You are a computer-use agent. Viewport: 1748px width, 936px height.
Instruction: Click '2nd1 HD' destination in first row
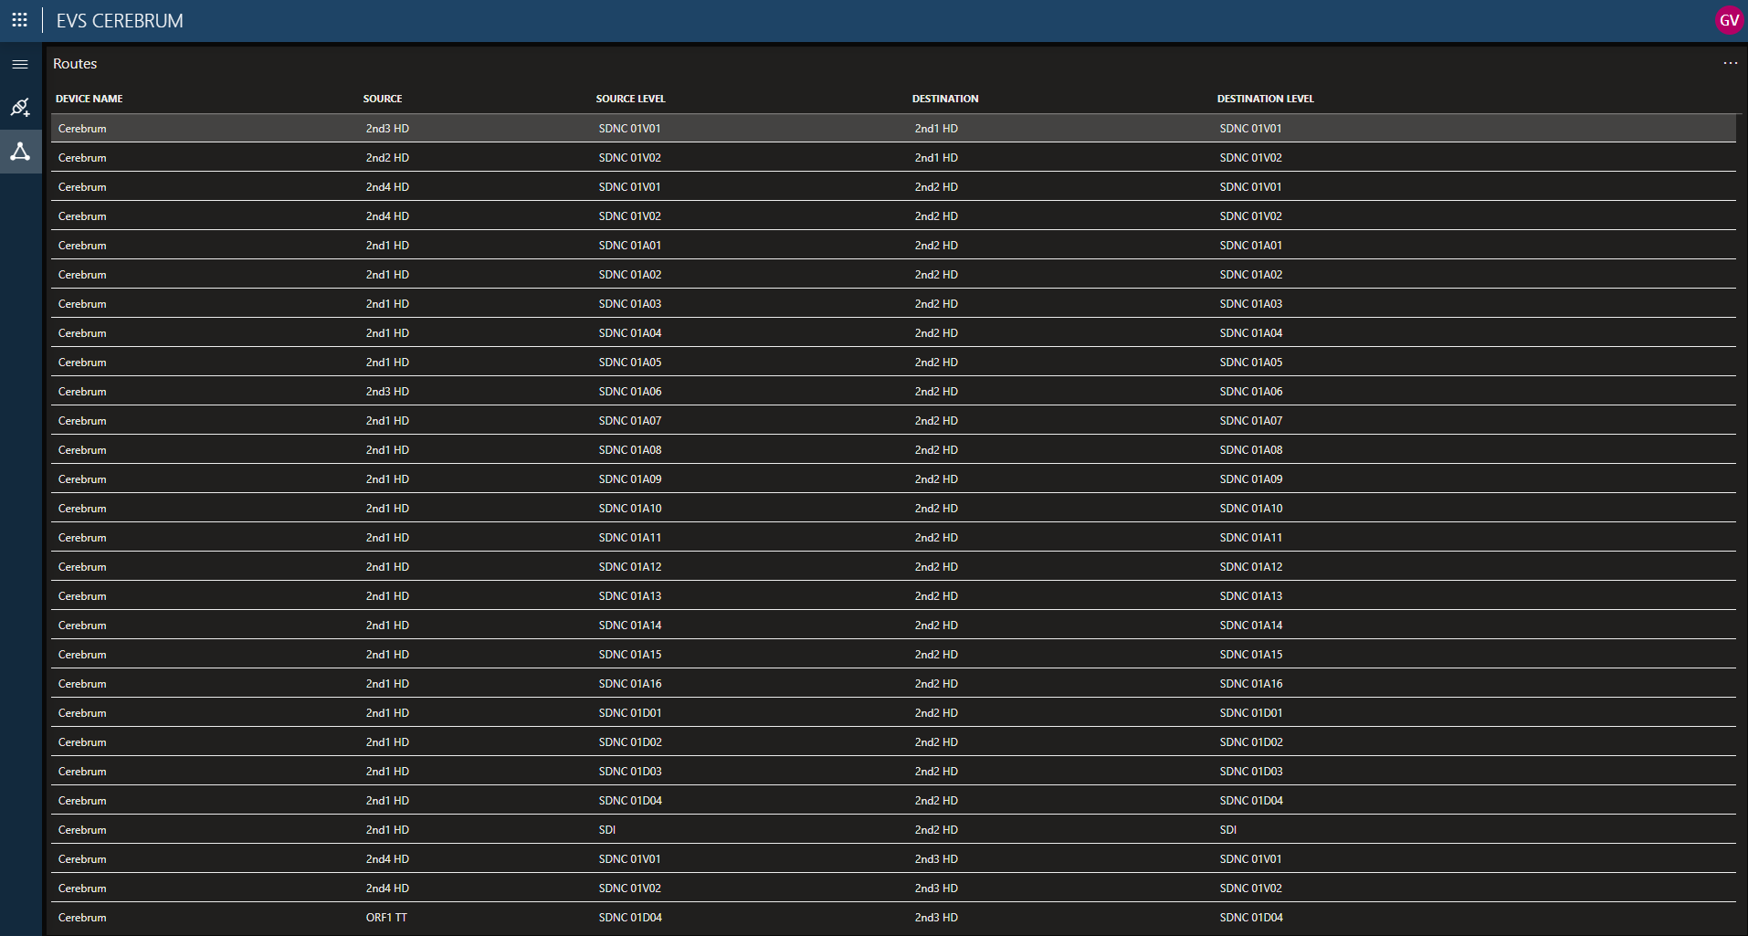coord(936,129)
